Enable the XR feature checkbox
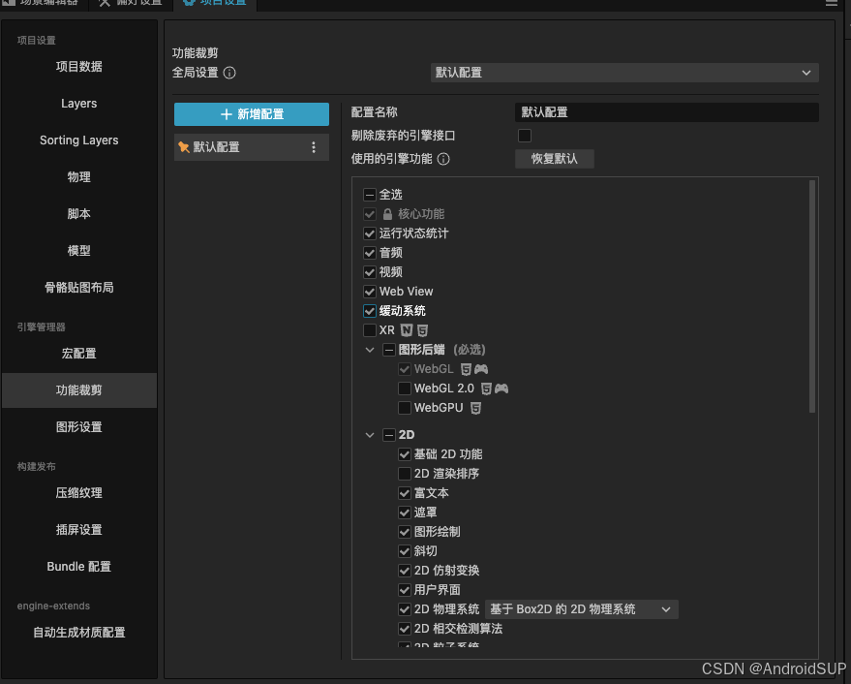The image size is (851, 684). [x=370, y=330]
